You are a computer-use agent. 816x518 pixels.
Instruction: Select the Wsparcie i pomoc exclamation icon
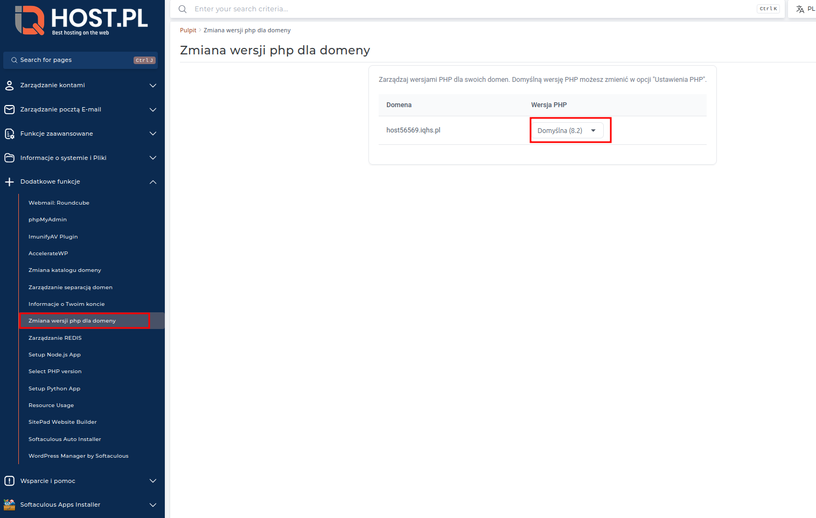coord(9,481)
